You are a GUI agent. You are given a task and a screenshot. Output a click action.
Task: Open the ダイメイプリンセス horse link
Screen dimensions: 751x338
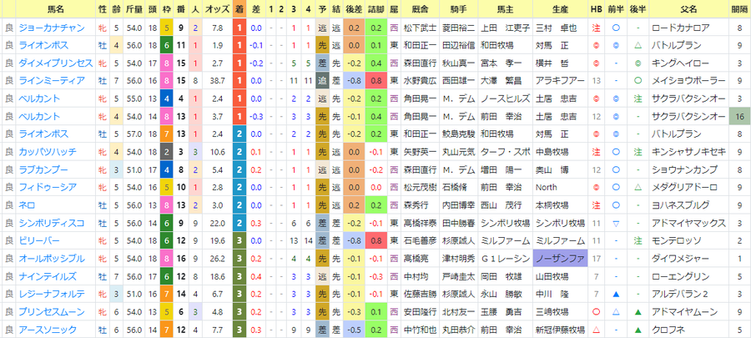[55, 63]
